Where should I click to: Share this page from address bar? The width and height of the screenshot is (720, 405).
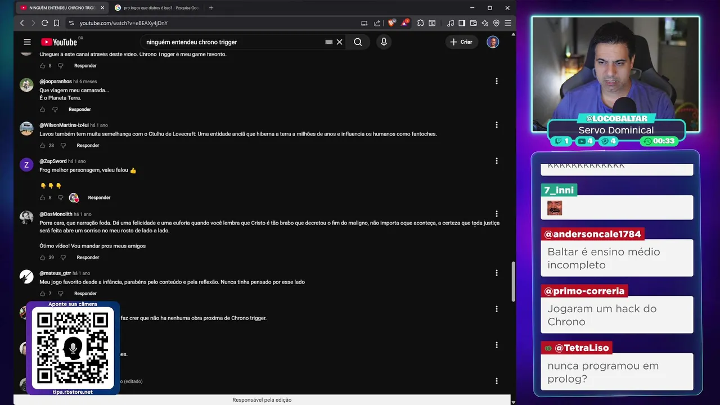pyautogui.click(x=377, y=23)
